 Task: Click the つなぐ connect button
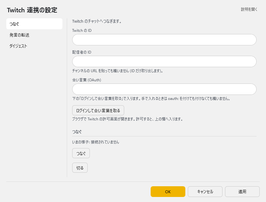pyautogui.click(x=81, y=153)
